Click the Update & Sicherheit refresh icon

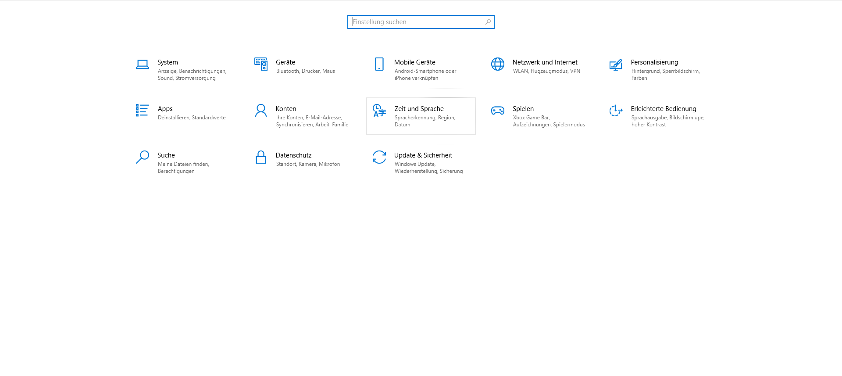point(379,157)
